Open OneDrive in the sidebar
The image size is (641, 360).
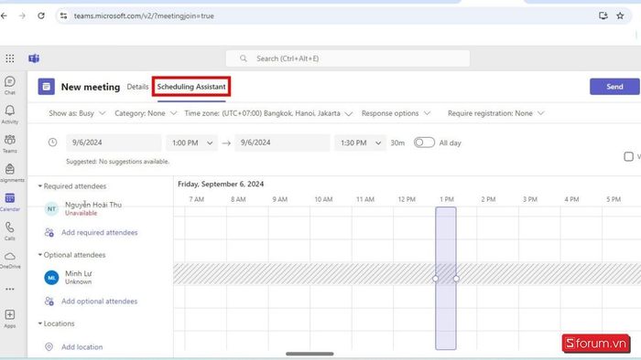click(x=10, y=259)
